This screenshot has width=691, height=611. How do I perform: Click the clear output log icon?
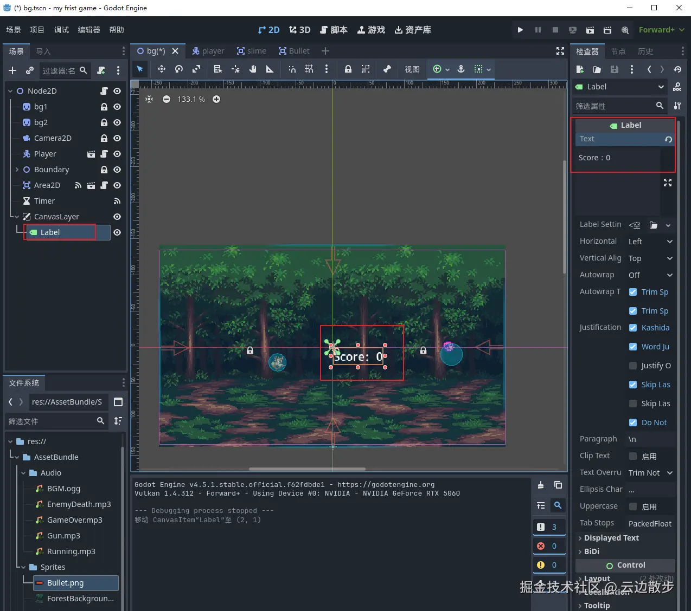541,485
